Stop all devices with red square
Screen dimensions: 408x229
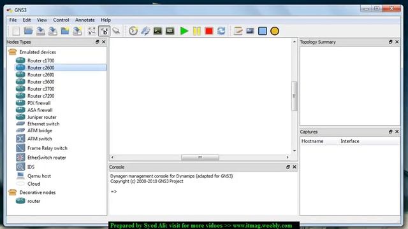pos(209,31)
